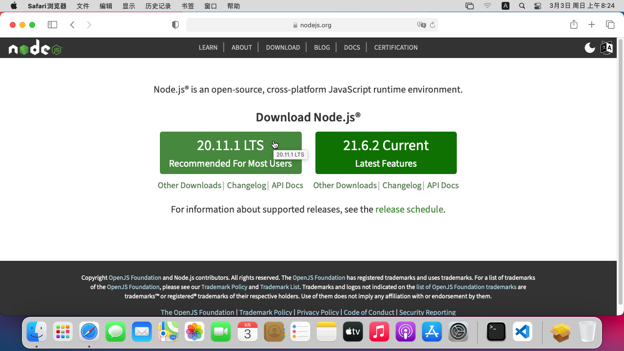Click the nodejs.org address field
This screenshot has width=624, height=351.
(x=312, y=25)
